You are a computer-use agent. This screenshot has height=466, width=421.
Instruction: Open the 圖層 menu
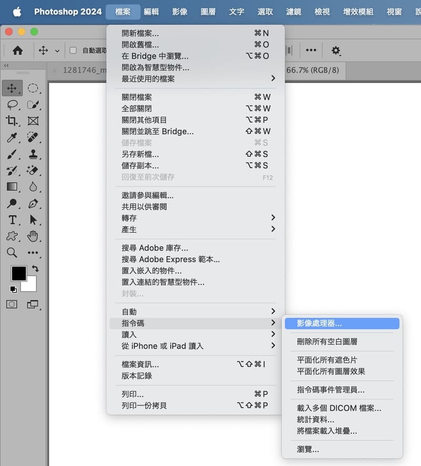208,12
